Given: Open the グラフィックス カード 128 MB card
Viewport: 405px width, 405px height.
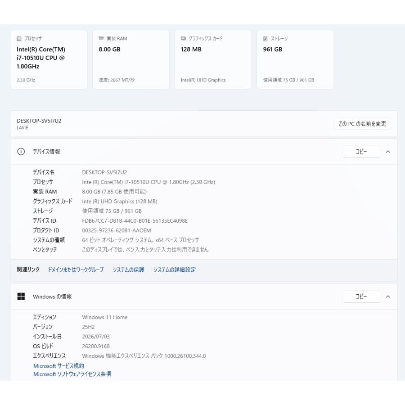Looking at the screenshot, I should (x=213, y=59).
